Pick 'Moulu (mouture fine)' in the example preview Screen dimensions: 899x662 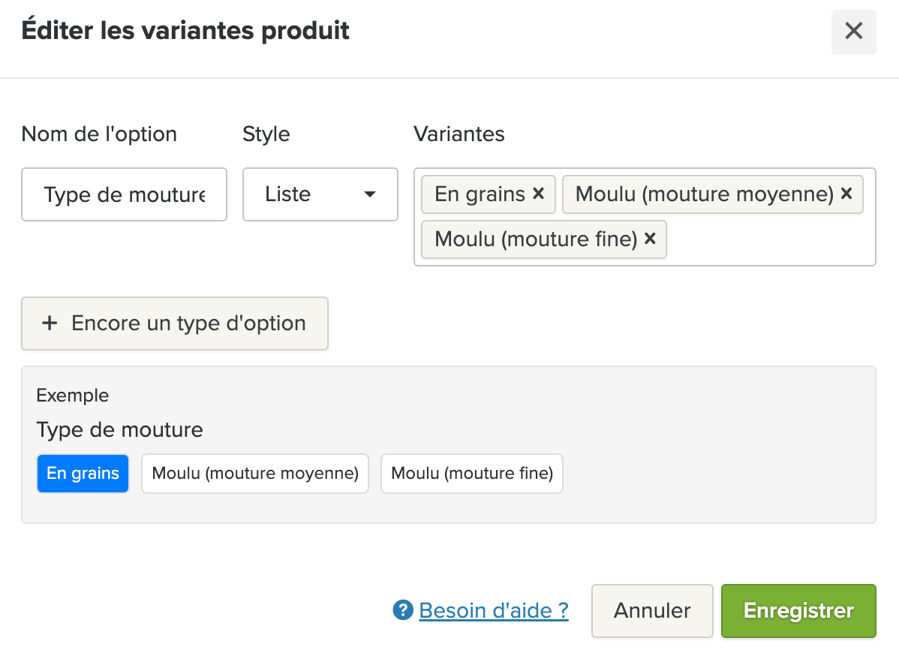pyautogui.click(x=471, y=474)
